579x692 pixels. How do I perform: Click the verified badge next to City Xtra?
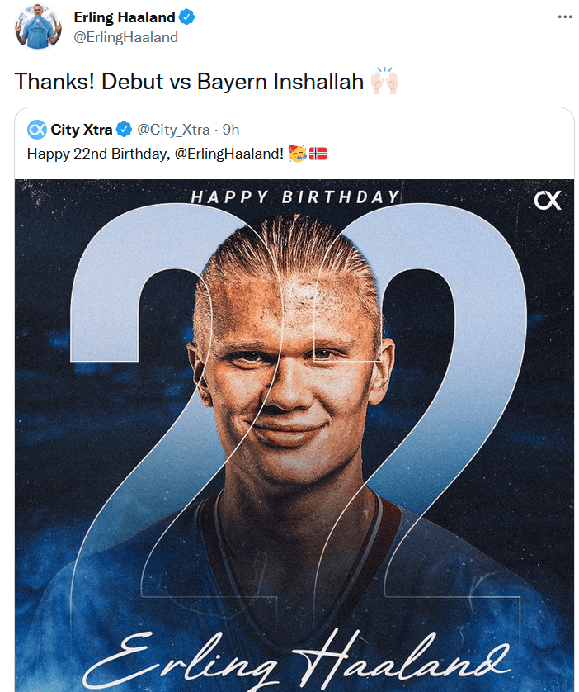point(124,130)
